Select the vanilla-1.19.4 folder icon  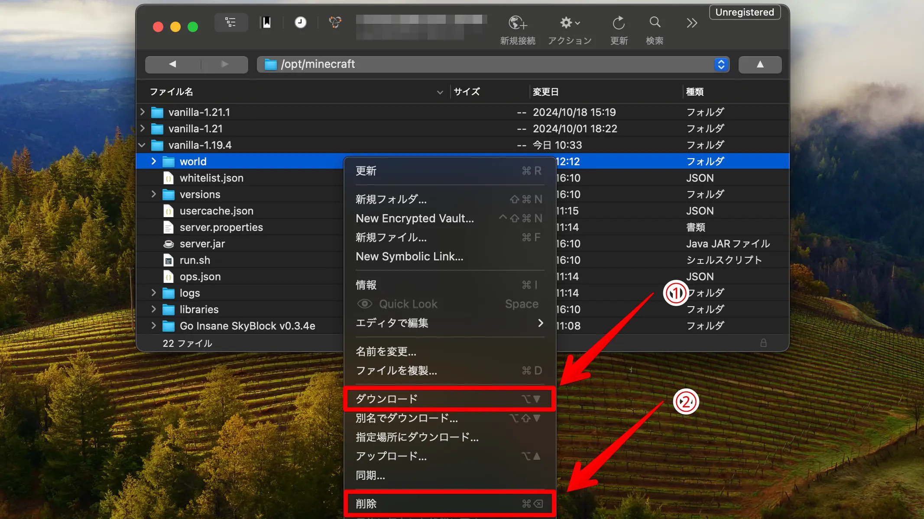tap(157, 145)
